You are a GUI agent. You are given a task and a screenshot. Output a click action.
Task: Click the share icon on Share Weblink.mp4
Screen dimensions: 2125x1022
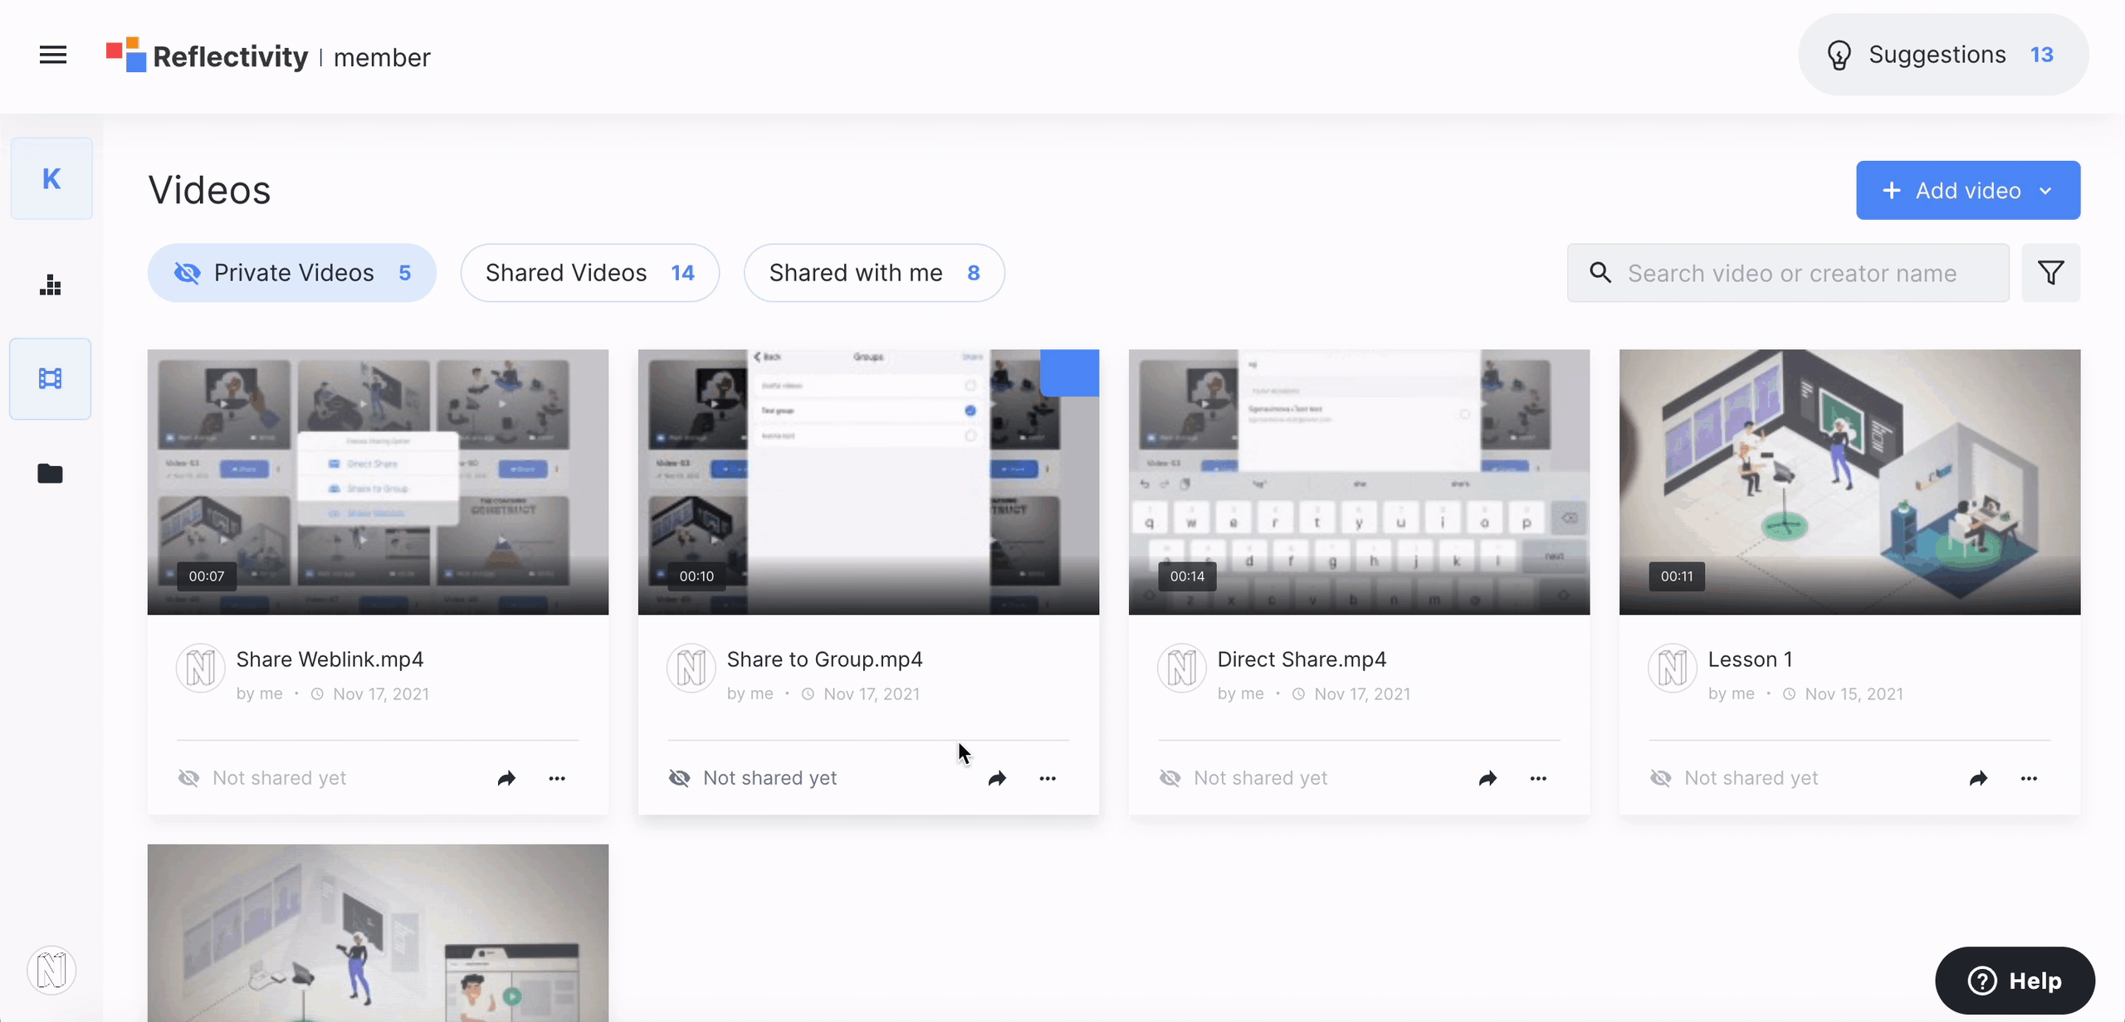(x=506, y=777)
